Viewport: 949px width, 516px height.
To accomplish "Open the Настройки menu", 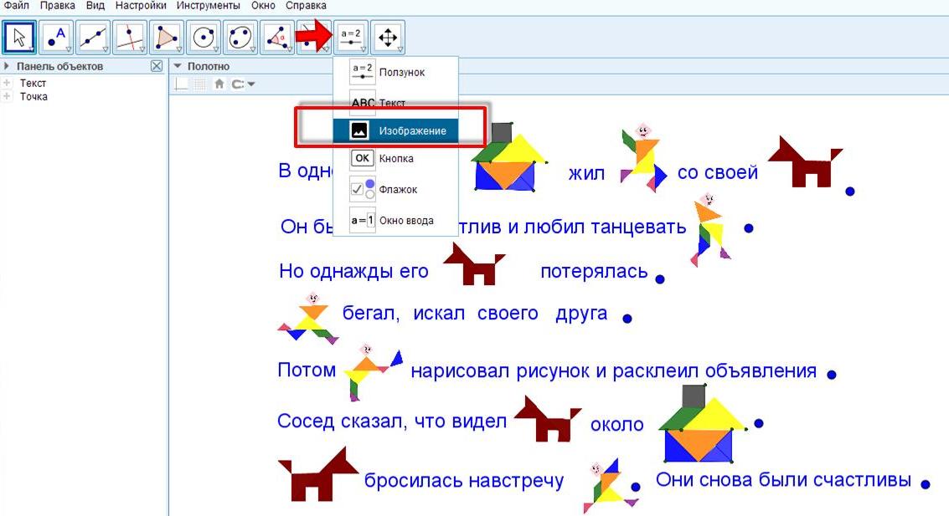I will coord(140,6).
